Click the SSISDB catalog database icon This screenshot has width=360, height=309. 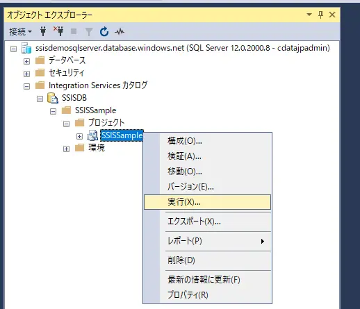[x=53, y=98]
